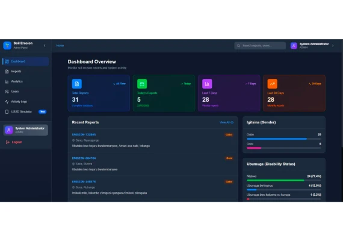343x227 pixels.
Task: Select today's reports value 5
Action: [x=139, y=99]
